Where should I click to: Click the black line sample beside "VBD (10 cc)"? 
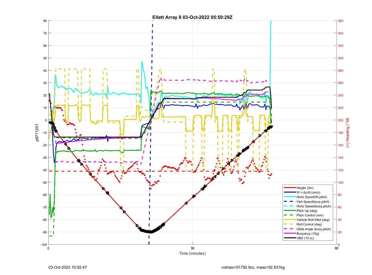click(x=290, y=238)
